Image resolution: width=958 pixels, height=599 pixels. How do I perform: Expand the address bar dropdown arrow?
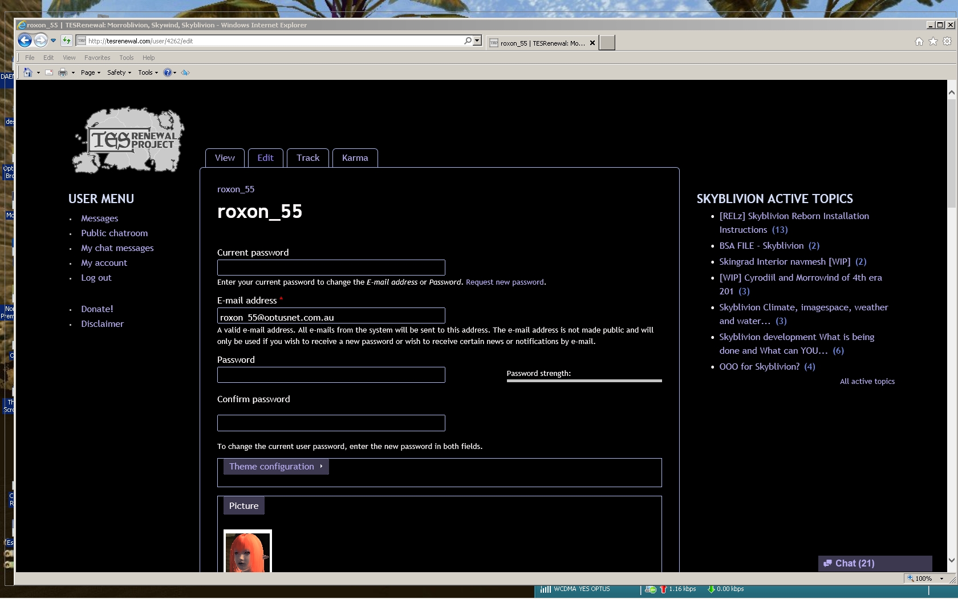pyautogui.click(x=477, y=41)
